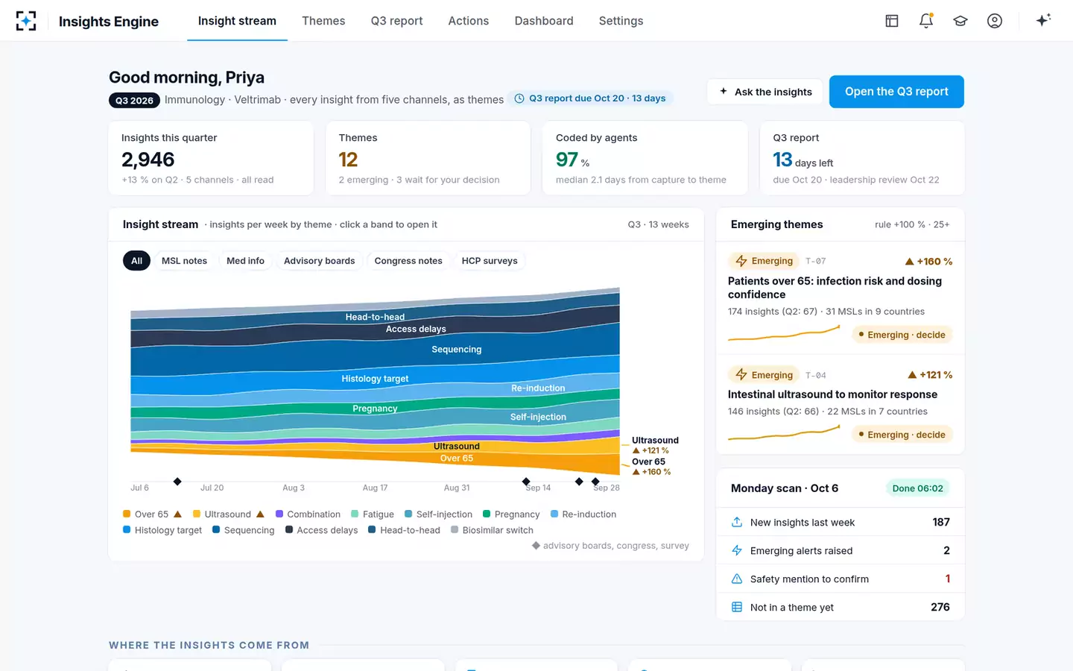Click the Open the Q3 report button
The width and height of the screenshot is (1073, 671).
(x=896, y=92)
